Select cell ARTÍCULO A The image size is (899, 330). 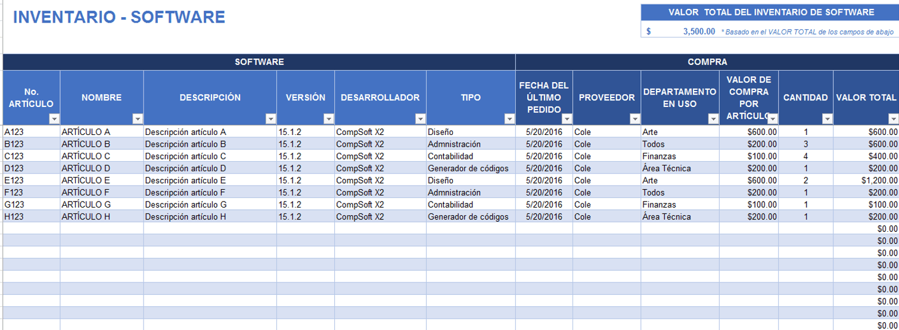[x=102, y=132]
